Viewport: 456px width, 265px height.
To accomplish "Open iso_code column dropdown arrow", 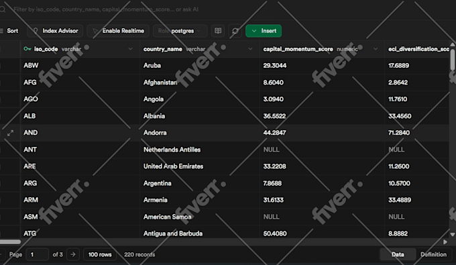I will point(130,49).
